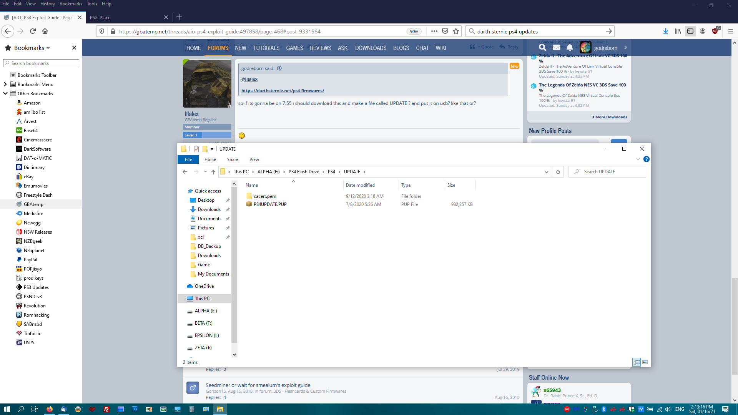Click Firefox's back navigation arrow
Screen dimensions: 738x415
coord(8,32)
